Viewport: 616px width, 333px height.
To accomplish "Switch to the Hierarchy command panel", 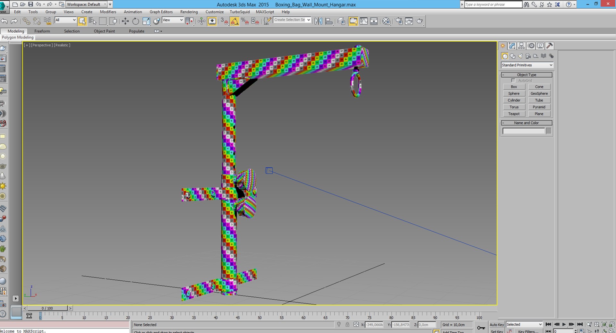I will pos(521,46).
